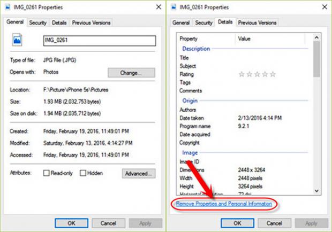
Task: Enable the Read-only attribute checkbox
Action: [x=47, y=173]
